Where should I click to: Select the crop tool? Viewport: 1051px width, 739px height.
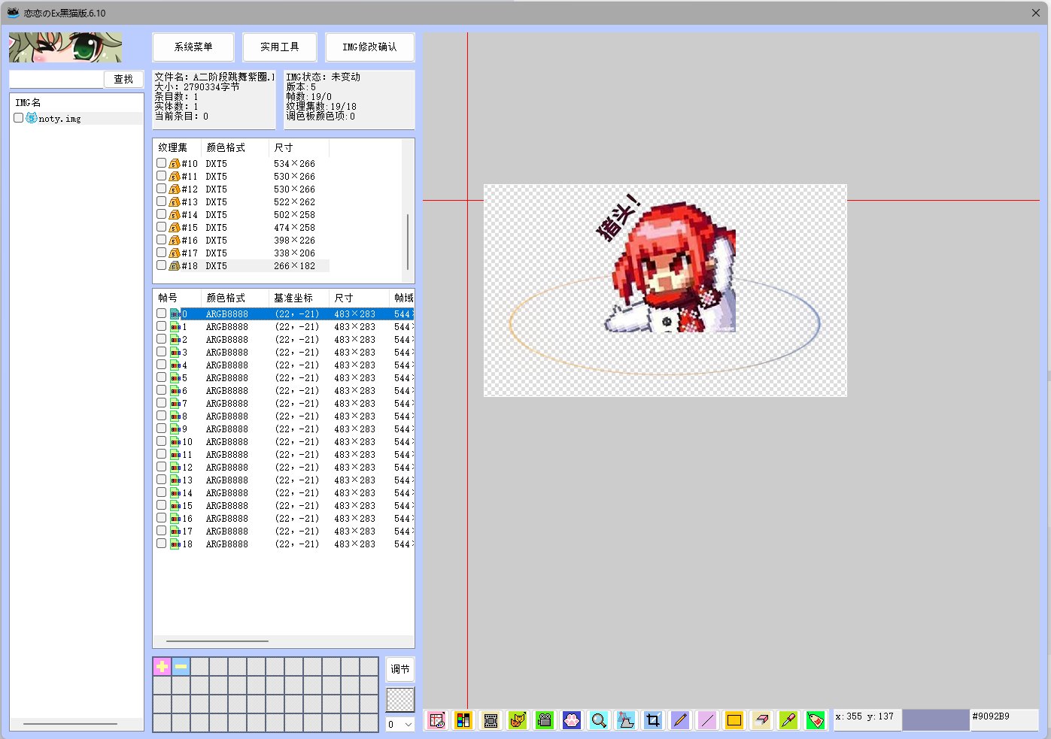click(x=653, y=720)
